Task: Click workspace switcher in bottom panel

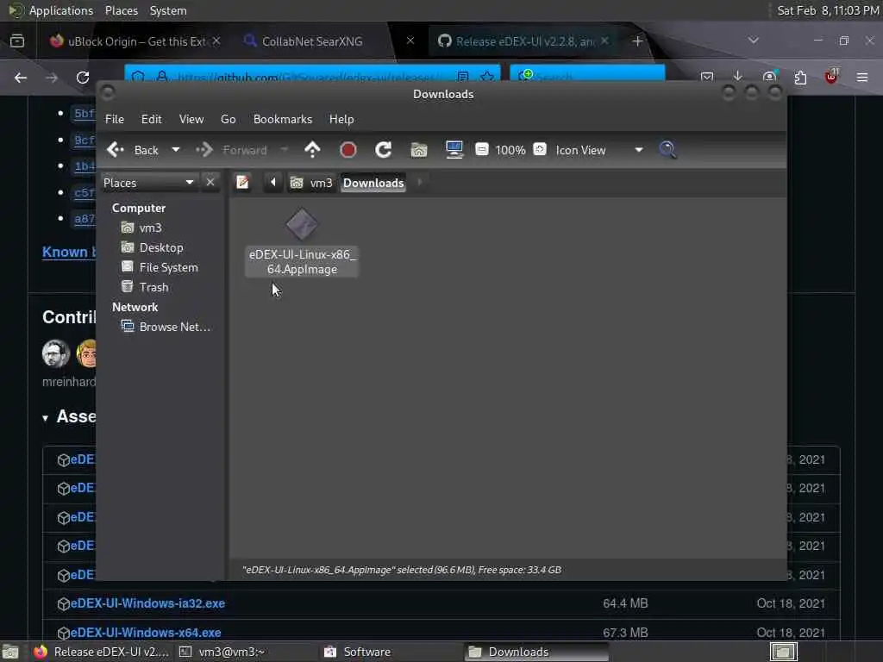Action: 783,652
